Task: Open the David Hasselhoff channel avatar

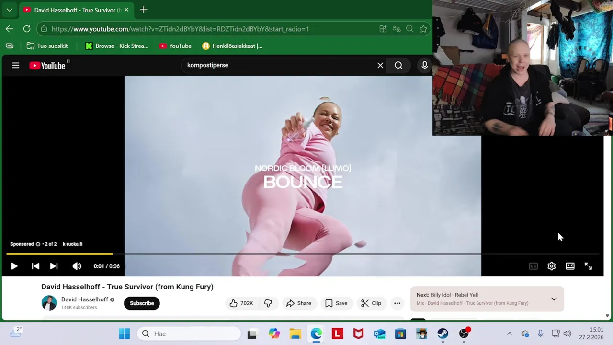Action: pos(49,303)
